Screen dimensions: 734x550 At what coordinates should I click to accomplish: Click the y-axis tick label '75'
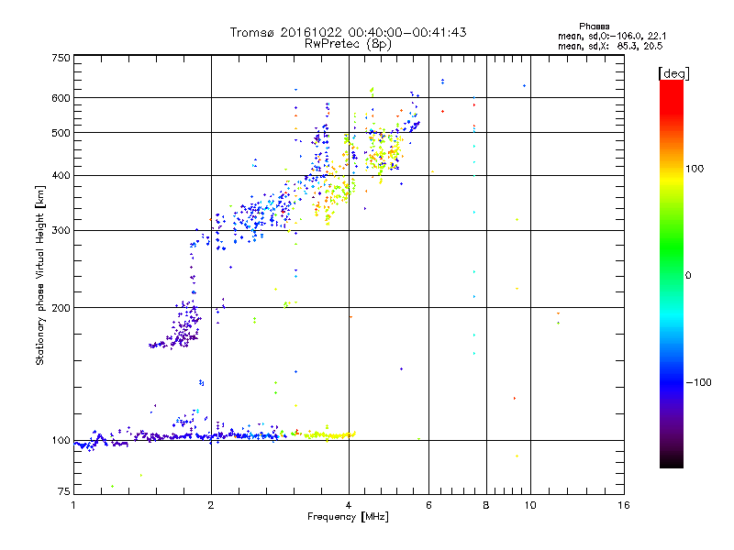coord(63,491)
